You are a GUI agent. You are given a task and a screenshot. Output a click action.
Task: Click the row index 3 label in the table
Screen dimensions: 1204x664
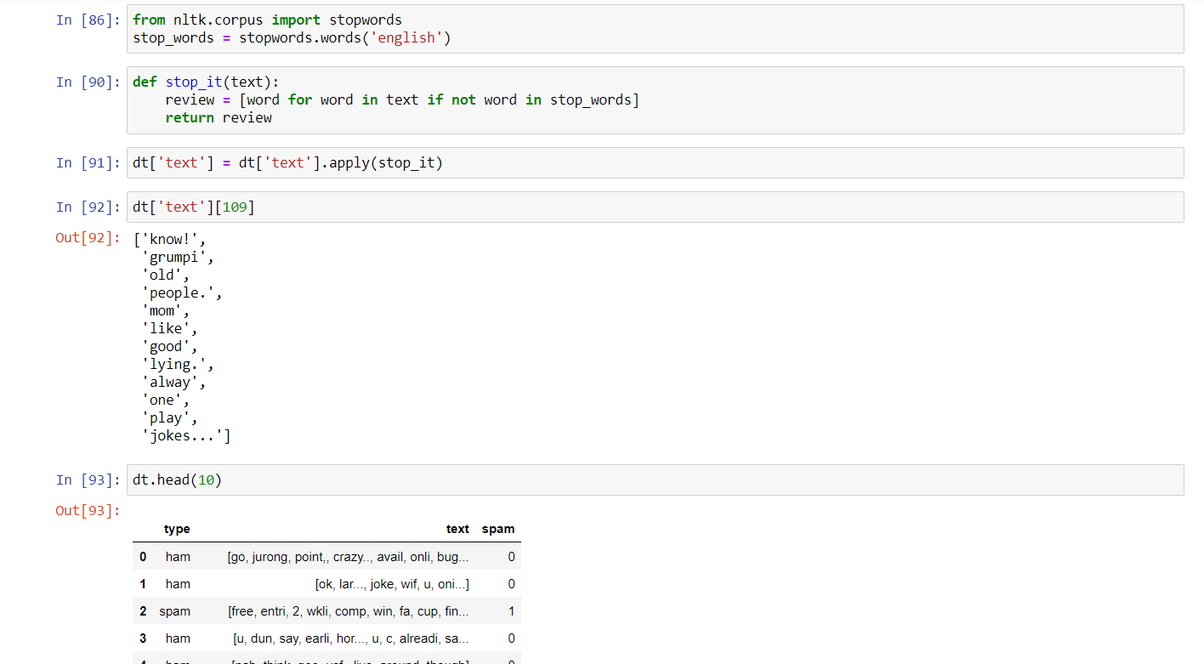pos(143,638)
